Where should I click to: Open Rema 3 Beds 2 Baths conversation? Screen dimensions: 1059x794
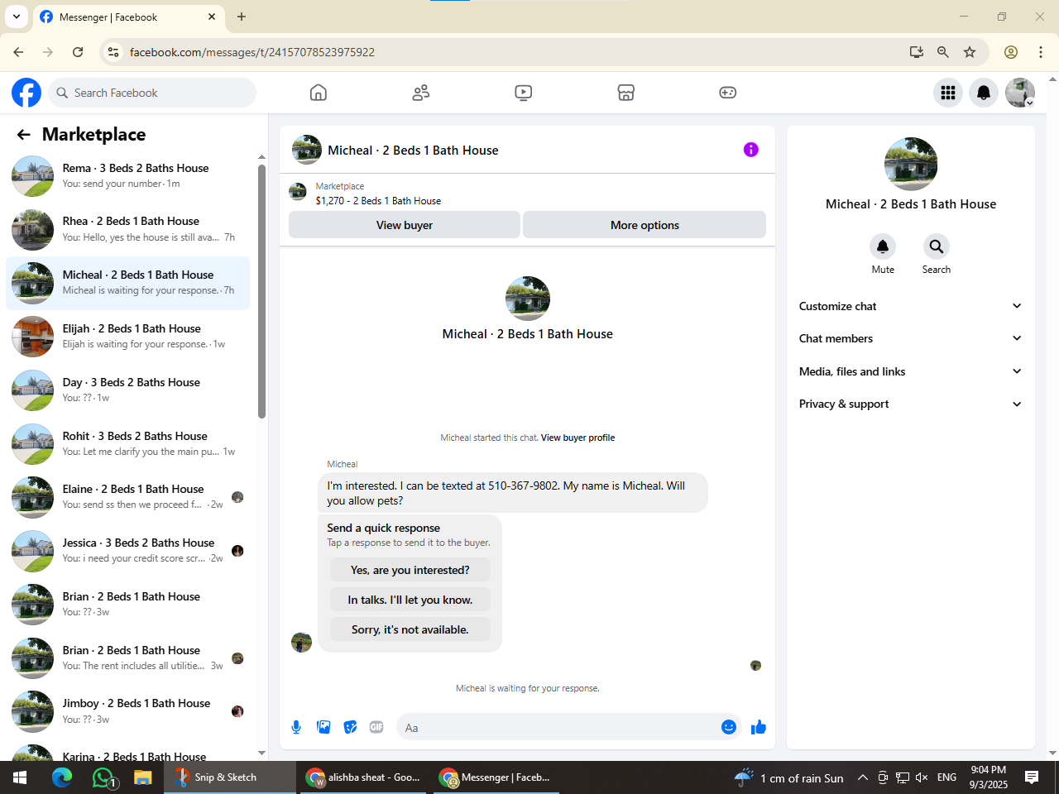(x=128, y=175)
